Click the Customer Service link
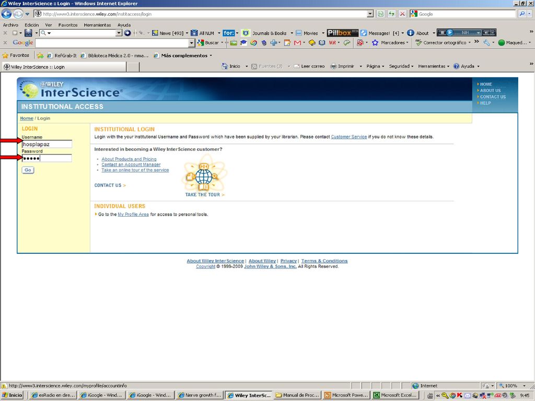535x401 pixels. tap(348, 137)
